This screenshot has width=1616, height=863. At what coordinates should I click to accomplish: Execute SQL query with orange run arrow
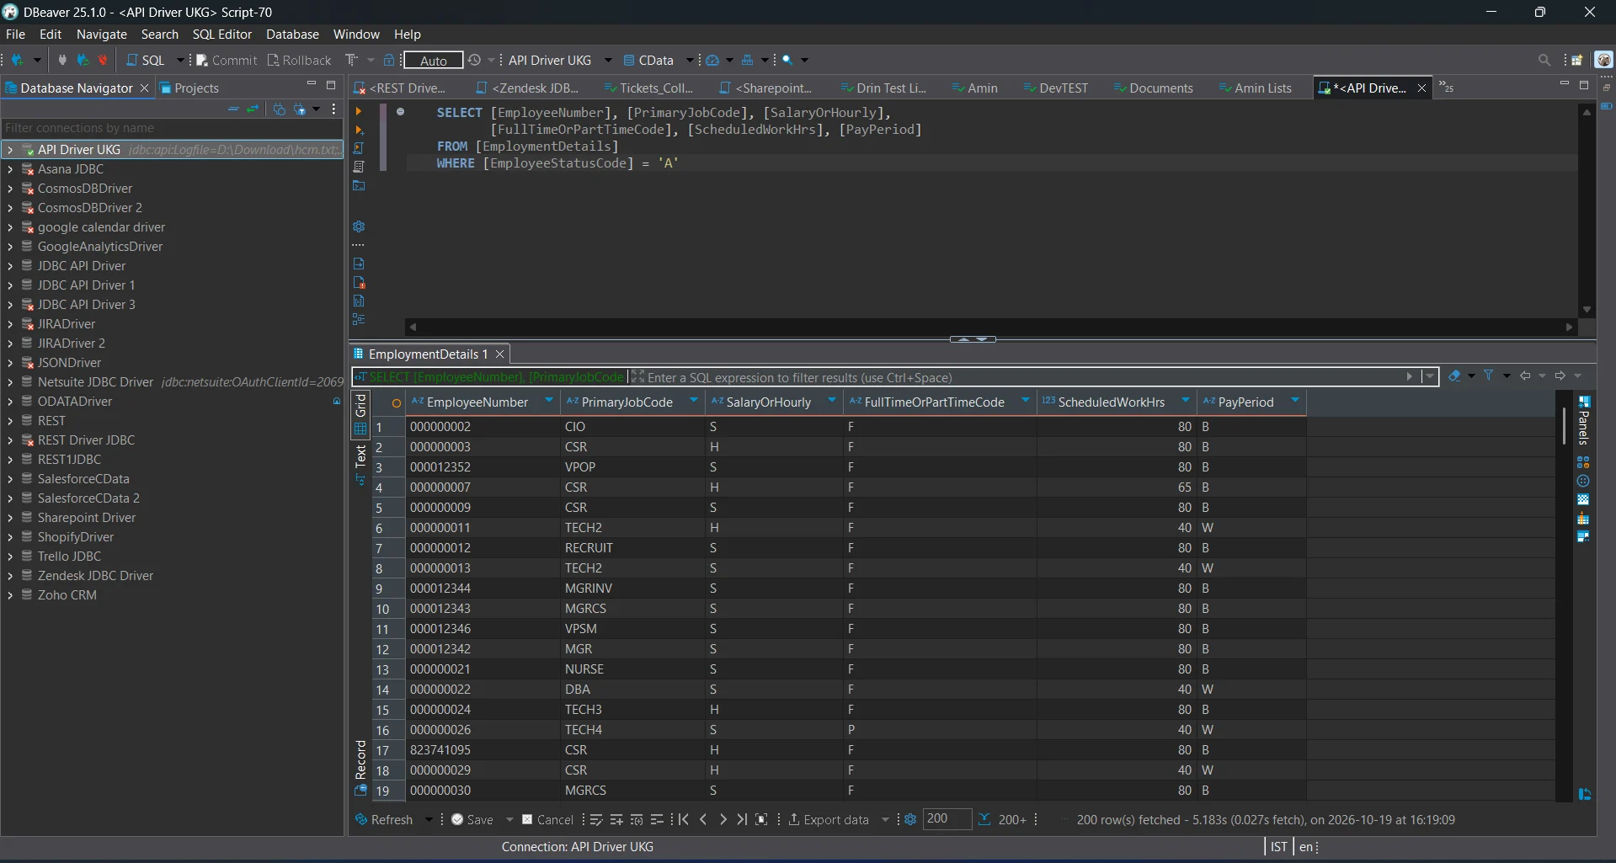click(359, 111)
